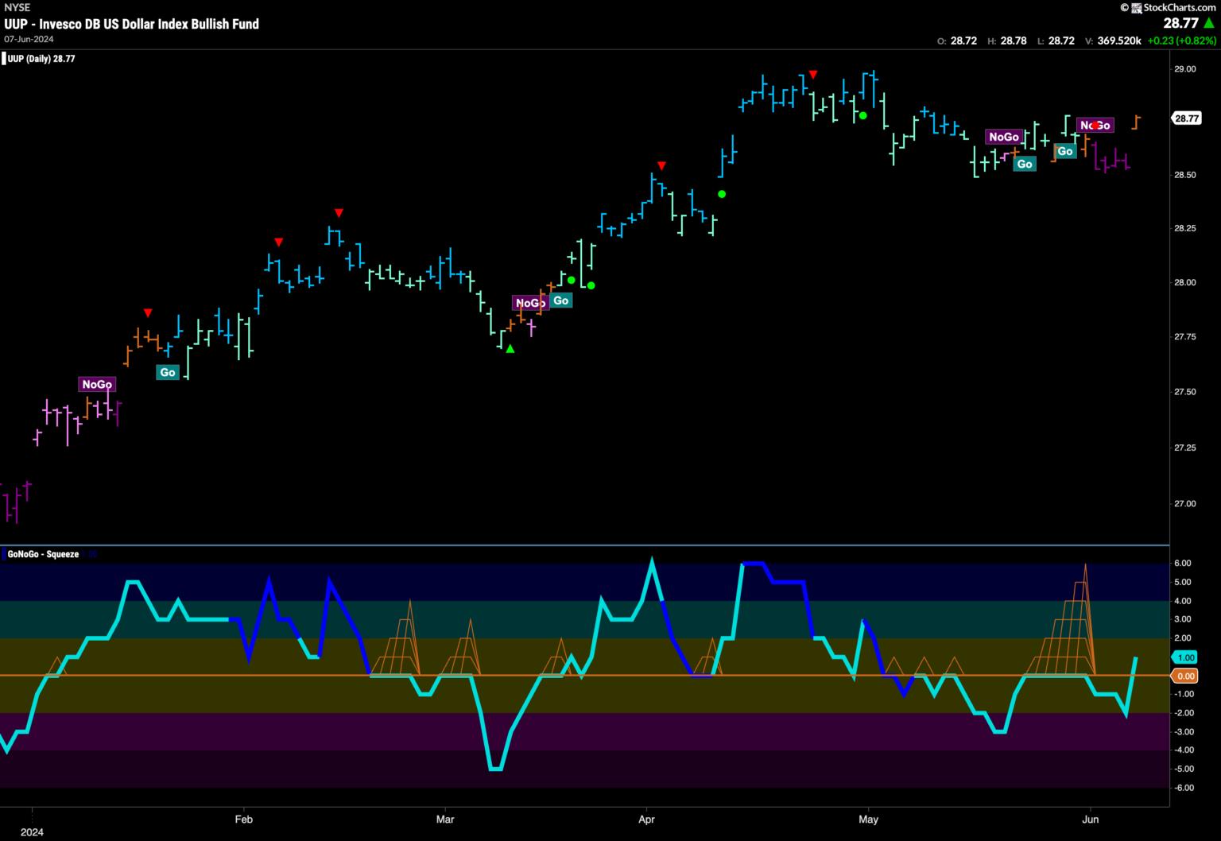Click the green +0.23 (+0.82%) change value
Screen dimensions: 1221x841
(x=1181, y=40)
